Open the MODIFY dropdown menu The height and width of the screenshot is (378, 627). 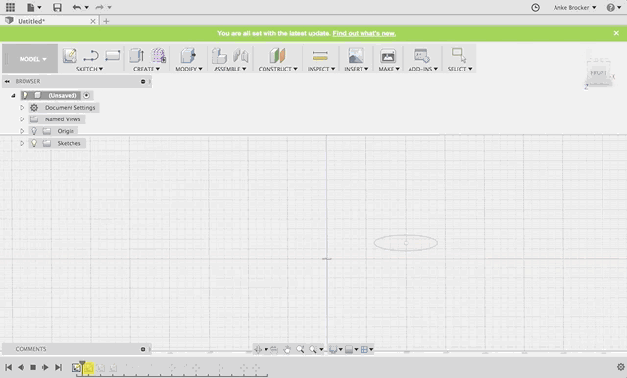pos(189,69)
